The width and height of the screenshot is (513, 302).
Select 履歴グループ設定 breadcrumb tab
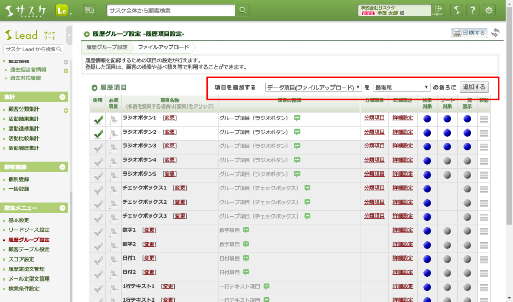[107, 47]
